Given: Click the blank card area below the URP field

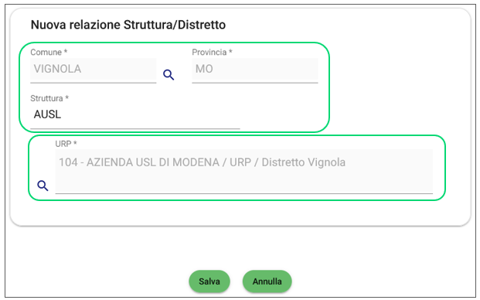Looking at the screenshot, I should pos(240,213).
